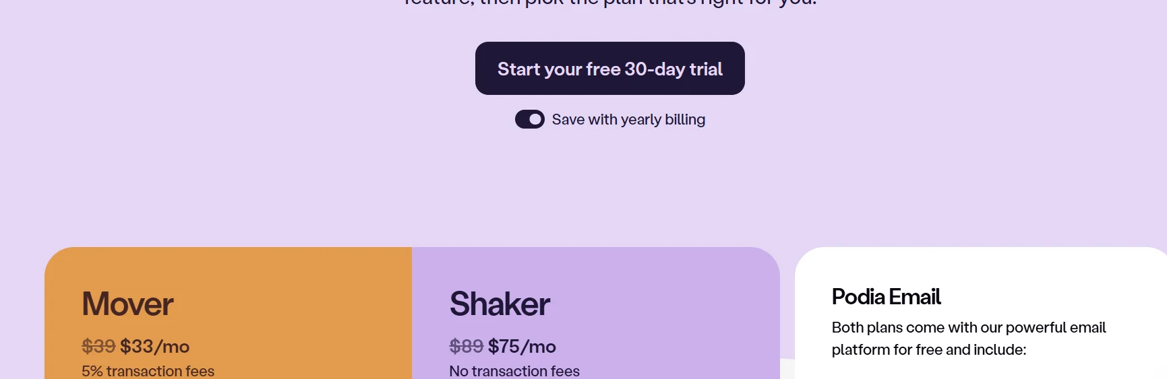Image resolution: width=1167 pixels, height=379 pixels.
Task: Click the Podia Email heading
Action: [x=886, y=297]
